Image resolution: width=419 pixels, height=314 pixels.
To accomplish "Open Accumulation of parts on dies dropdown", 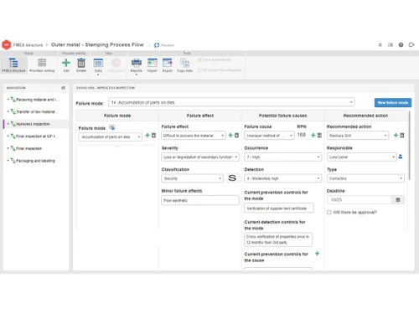I will [x=111, y=136].
